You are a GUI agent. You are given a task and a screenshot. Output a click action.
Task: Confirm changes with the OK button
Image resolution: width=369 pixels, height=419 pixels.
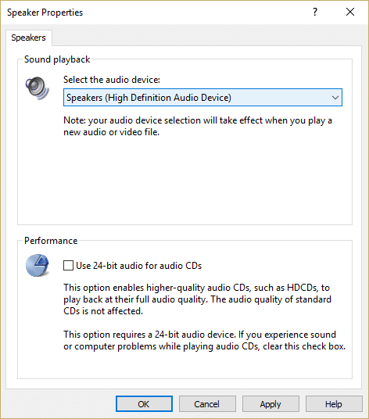144,404
